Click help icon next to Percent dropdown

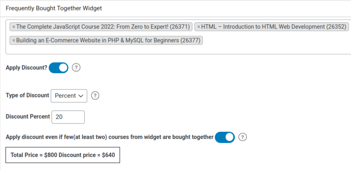pos(95,95)
